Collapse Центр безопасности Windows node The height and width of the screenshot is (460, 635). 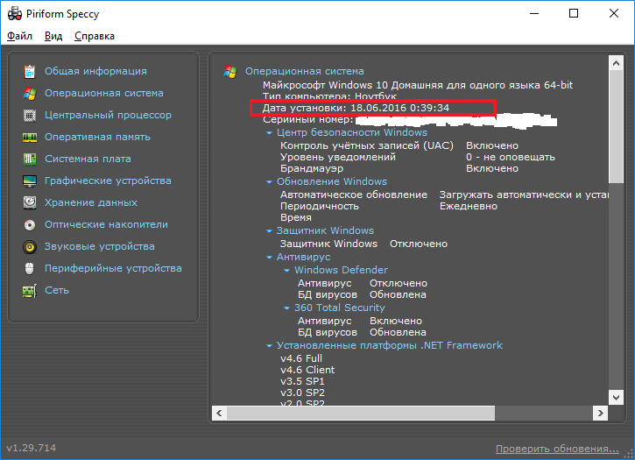pos(269,133)
